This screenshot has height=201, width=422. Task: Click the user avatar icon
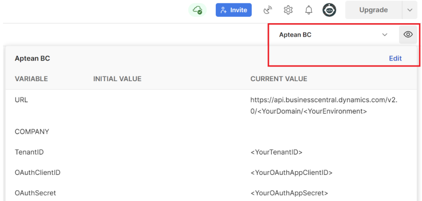(329, 10)
